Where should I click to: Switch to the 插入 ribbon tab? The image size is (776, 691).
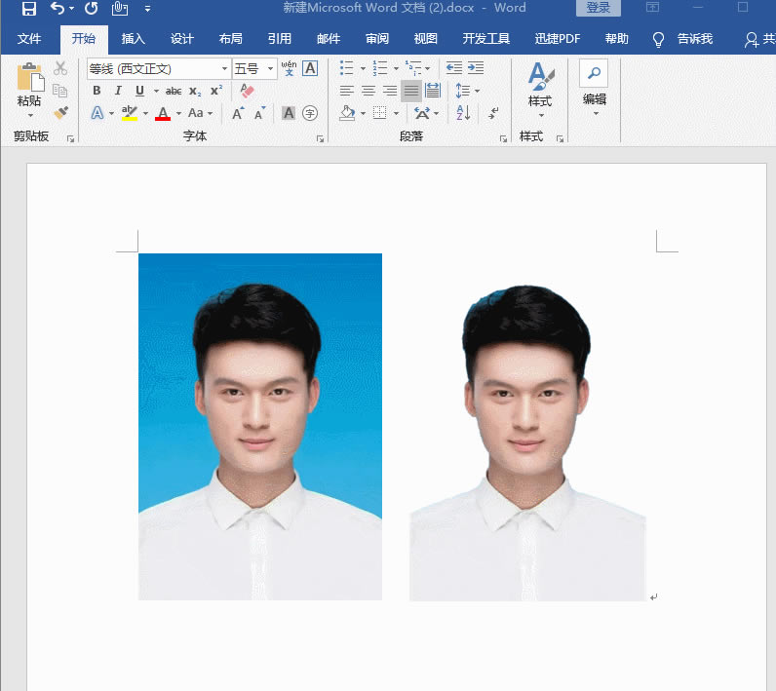[x=134, y=39]
